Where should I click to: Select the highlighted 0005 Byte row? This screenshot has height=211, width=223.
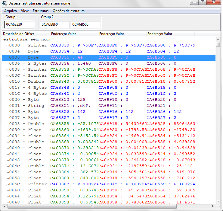click(26, 57)
